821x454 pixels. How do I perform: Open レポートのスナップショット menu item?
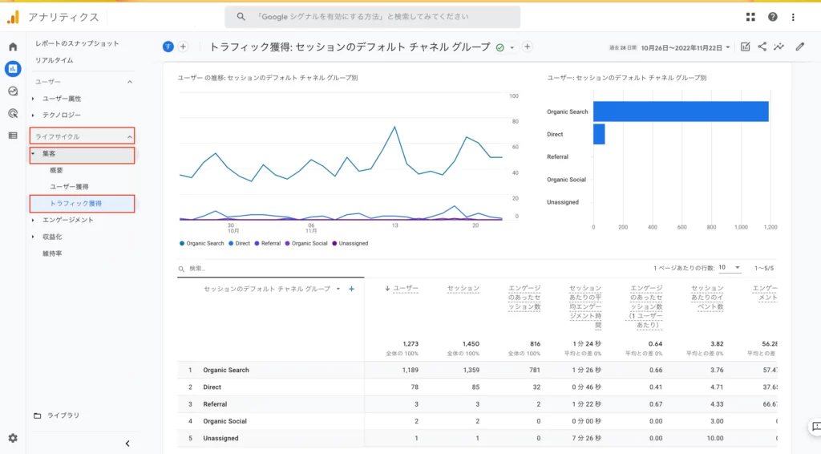[77, 43]
